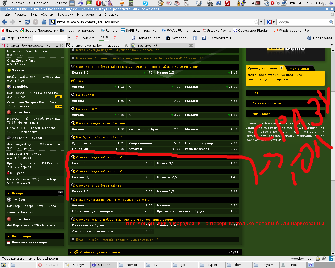Open the Поиск dropdown in Page Promoter toolbar
Image resolution: width=335 pixels, height=268 pixels.
pyautogui.click(x=93, y=38)
